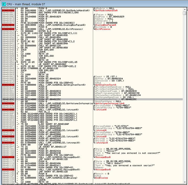188x185 pixels.
Task: Click the vertical scrollbar thumb
Action: [x=185, y=13]
